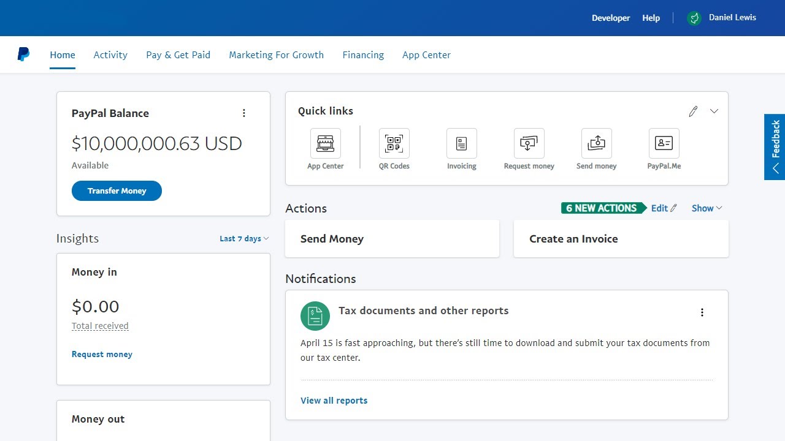Click the Tax documents and other reports heading
The image size is (785, 441).
point(424,311)
